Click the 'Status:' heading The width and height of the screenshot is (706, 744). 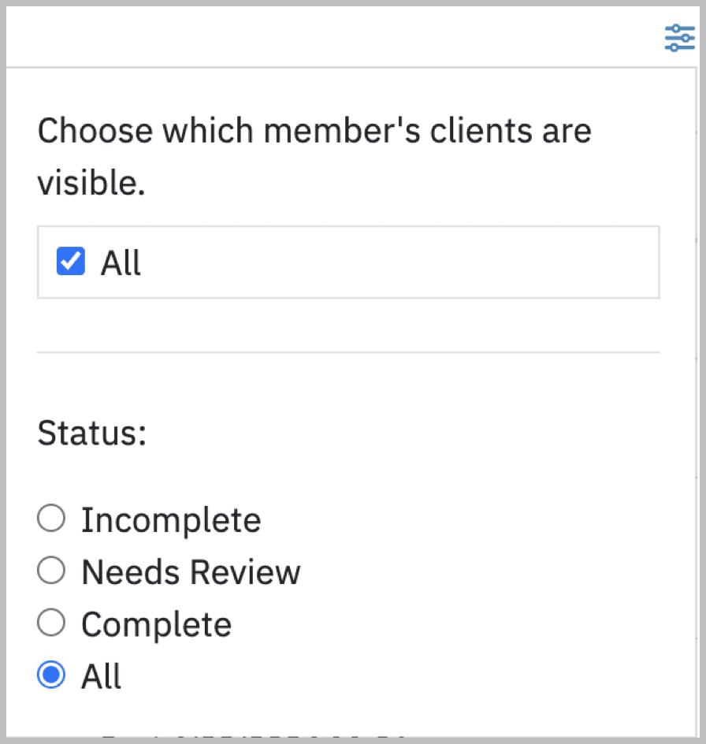(92, 433)
